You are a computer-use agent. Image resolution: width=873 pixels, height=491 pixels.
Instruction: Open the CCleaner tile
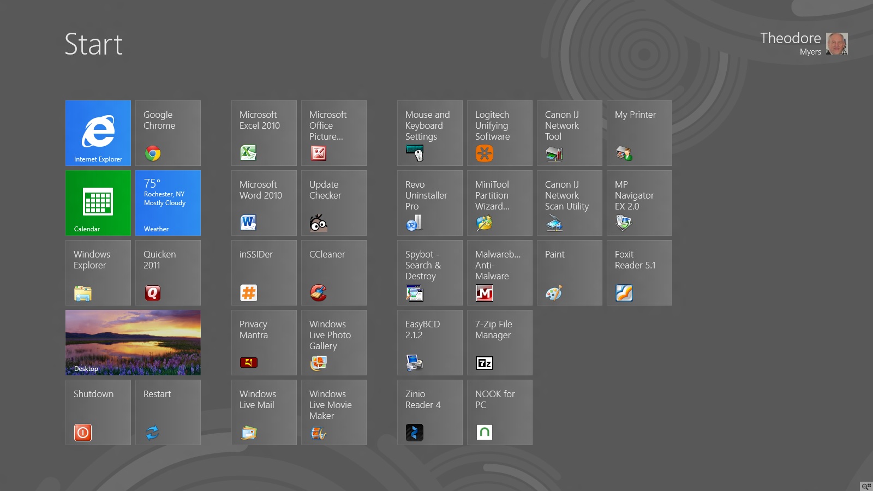[334, 273]
